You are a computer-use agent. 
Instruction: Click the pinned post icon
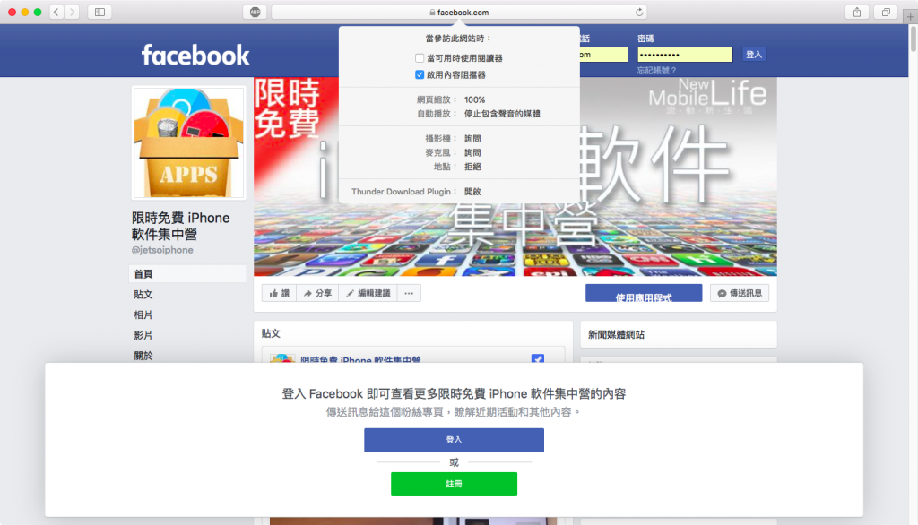pyautogui.click(x=538, y=358)
